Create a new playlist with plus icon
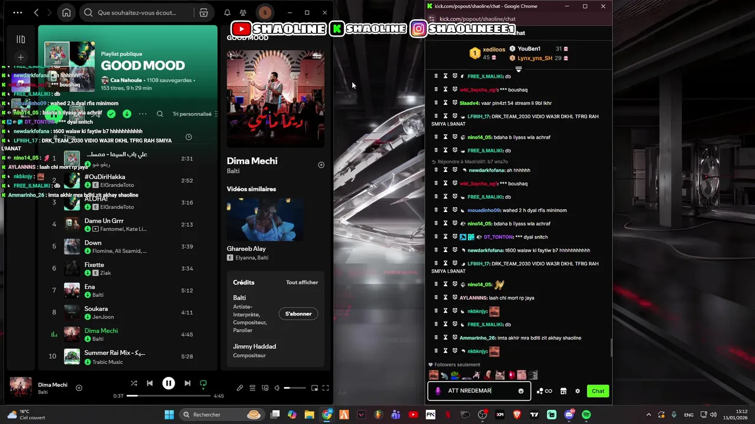 click(21, 57)
